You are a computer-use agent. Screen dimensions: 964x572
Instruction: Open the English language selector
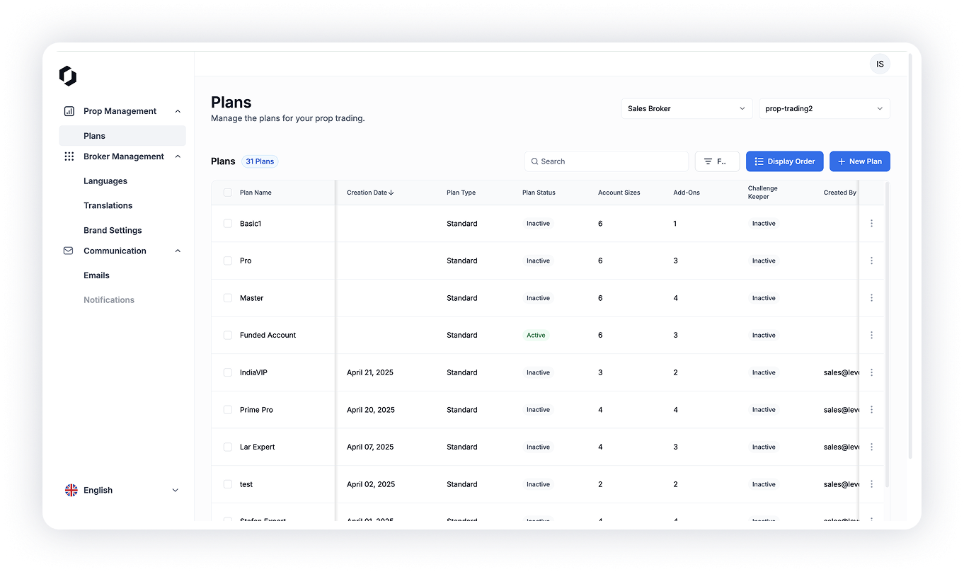(122, 490)
